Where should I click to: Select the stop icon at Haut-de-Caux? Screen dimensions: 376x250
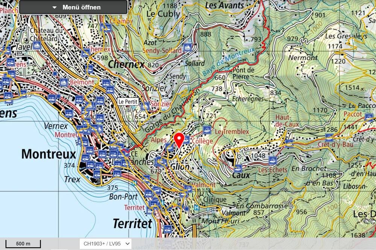click(x=289, y=143)
